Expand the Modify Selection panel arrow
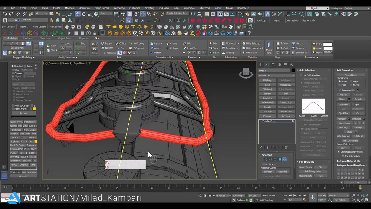This screenshot has width=371, height=209. 76,57
